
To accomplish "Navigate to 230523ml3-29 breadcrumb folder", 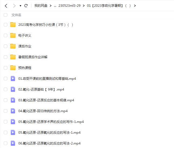I will pyautogui.click(x=69, y=6).
